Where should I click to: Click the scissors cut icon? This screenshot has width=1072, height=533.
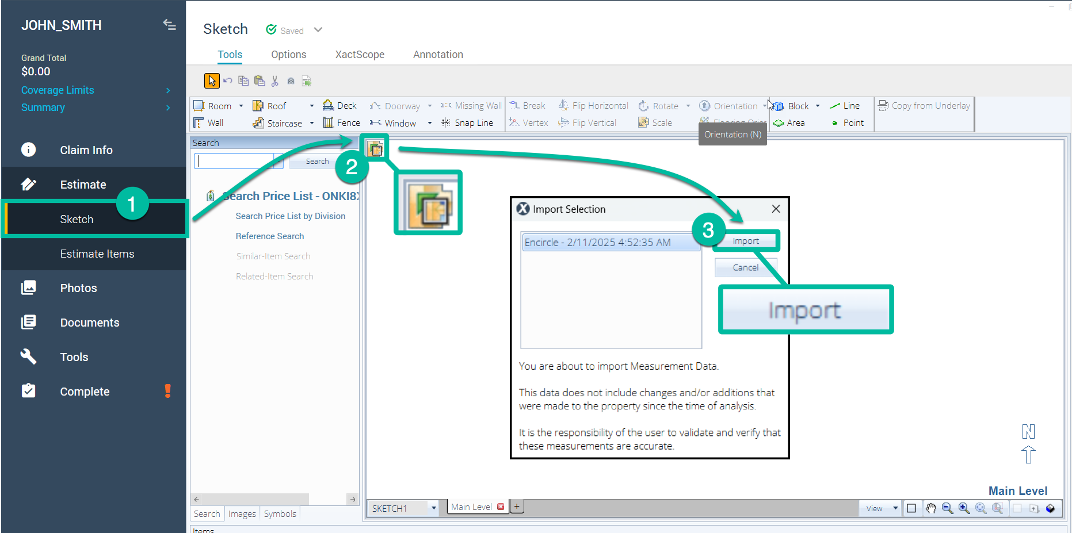275,81
